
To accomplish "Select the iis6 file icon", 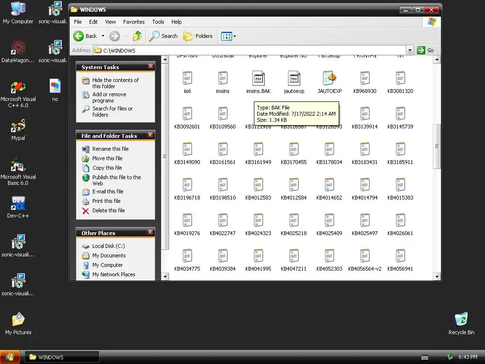I will pos(187,78).
